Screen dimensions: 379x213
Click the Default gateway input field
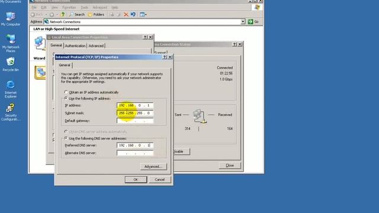(135, 121)
